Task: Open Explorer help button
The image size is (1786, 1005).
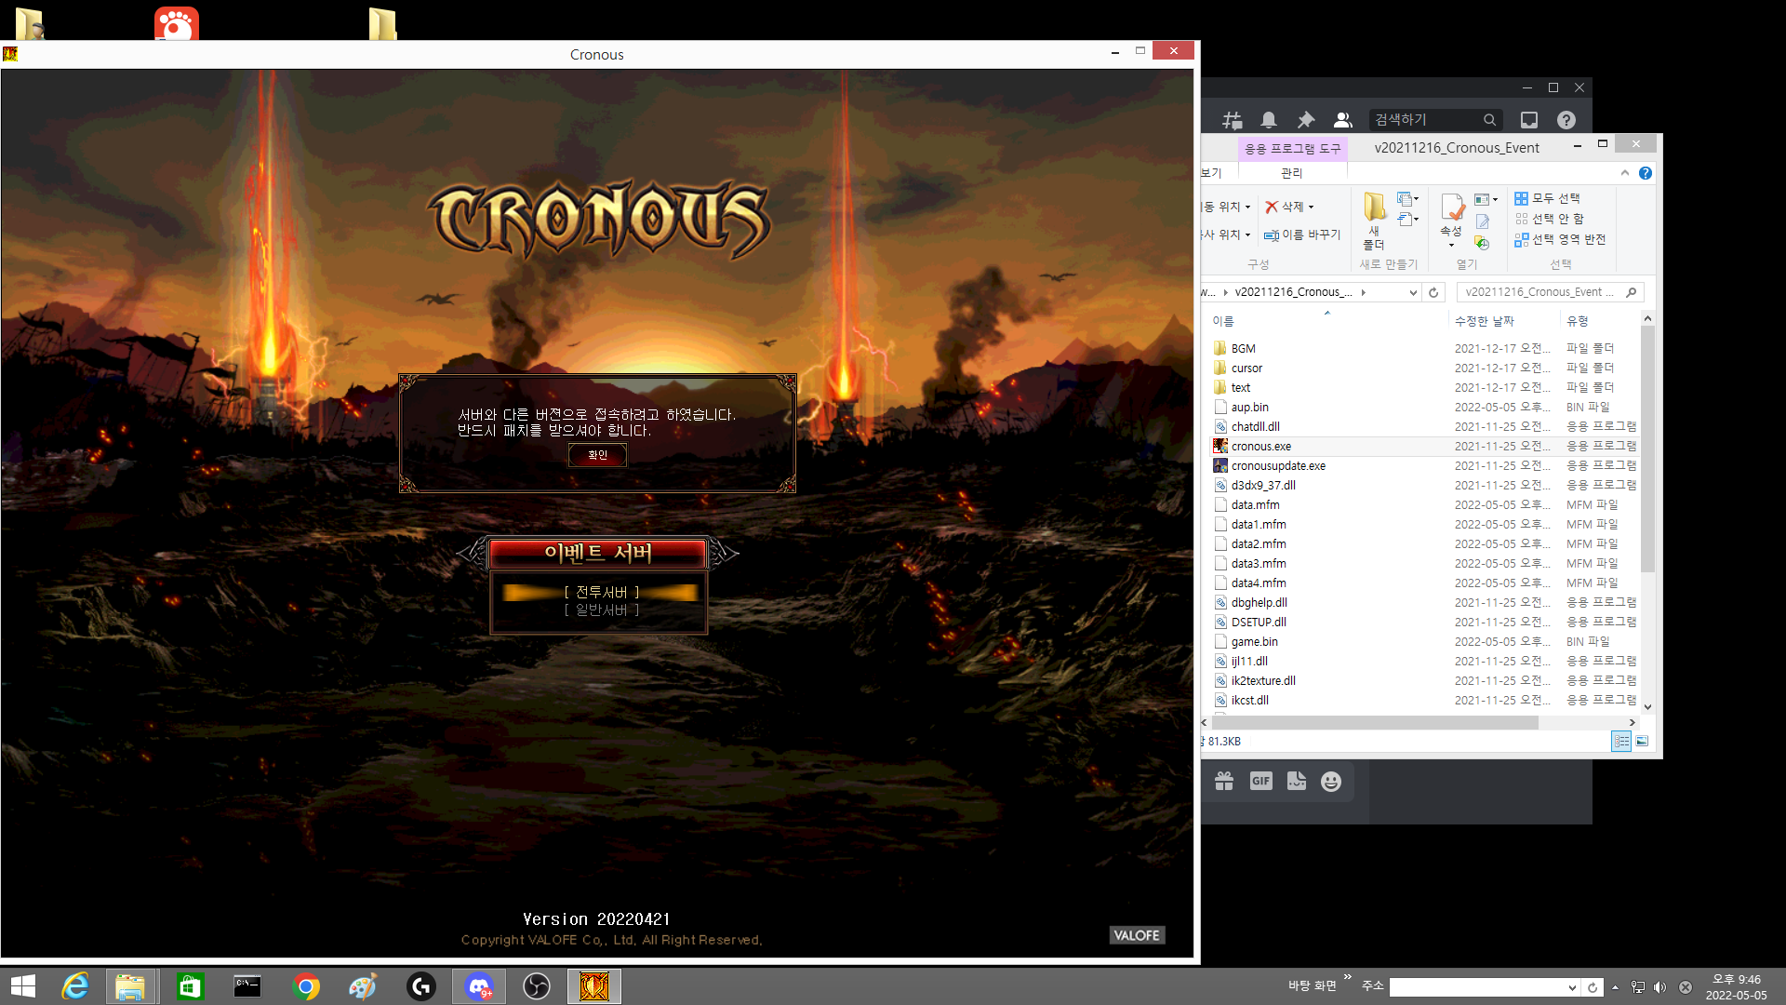Action: pyautogui.click(x=1646, y=173)
